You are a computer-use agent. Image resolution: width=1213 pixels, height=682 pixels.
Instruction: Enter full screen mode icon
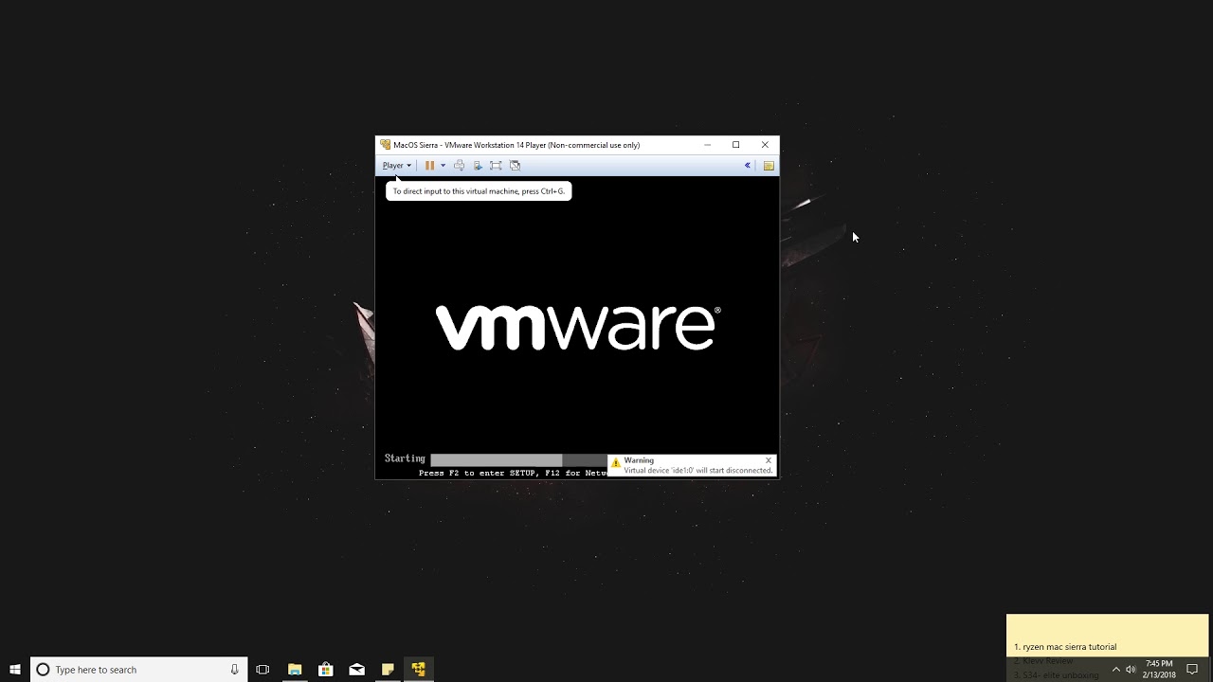496,166
